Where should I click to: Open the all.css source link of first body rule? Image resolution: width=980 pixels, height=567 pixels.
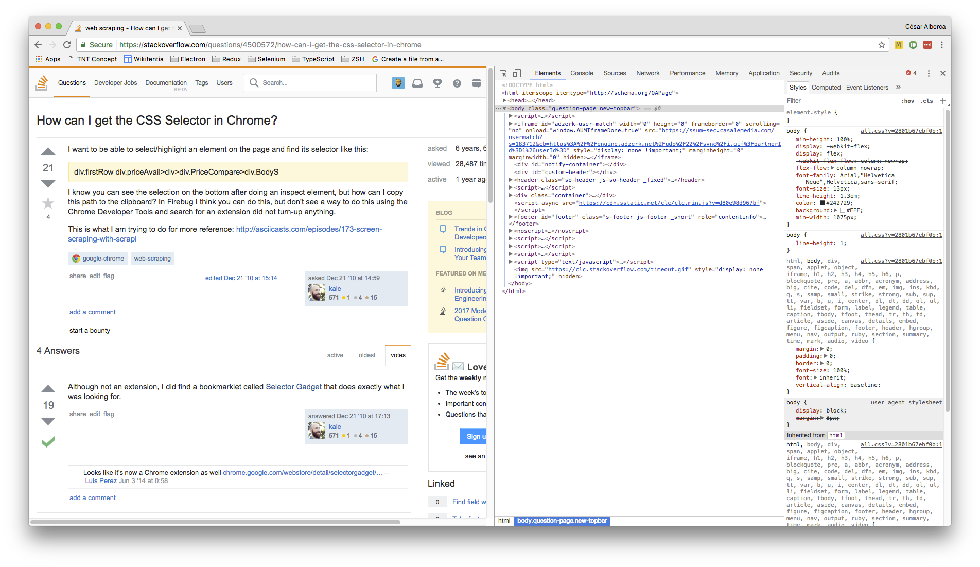click(901, 131)
